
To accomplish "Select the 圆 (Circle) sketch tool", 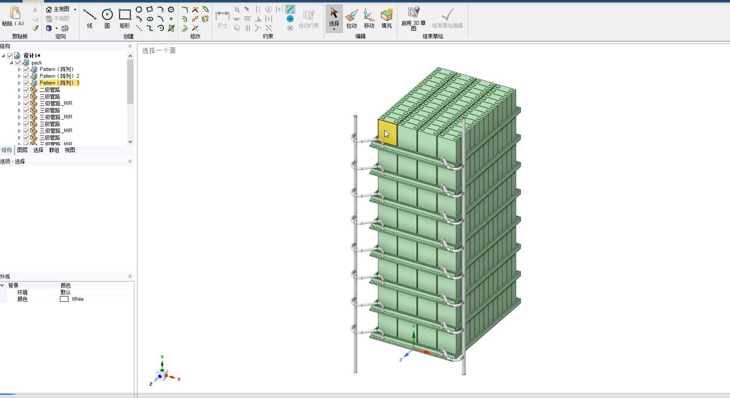I will click(x=107, y=18).
